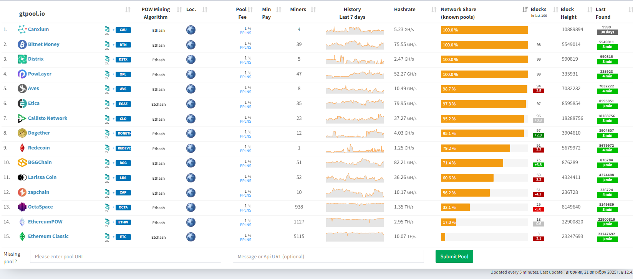Screen dimensions: 633x279
Task: Click the Ethereum Classic green logo icon
Action: coord(22,236)
